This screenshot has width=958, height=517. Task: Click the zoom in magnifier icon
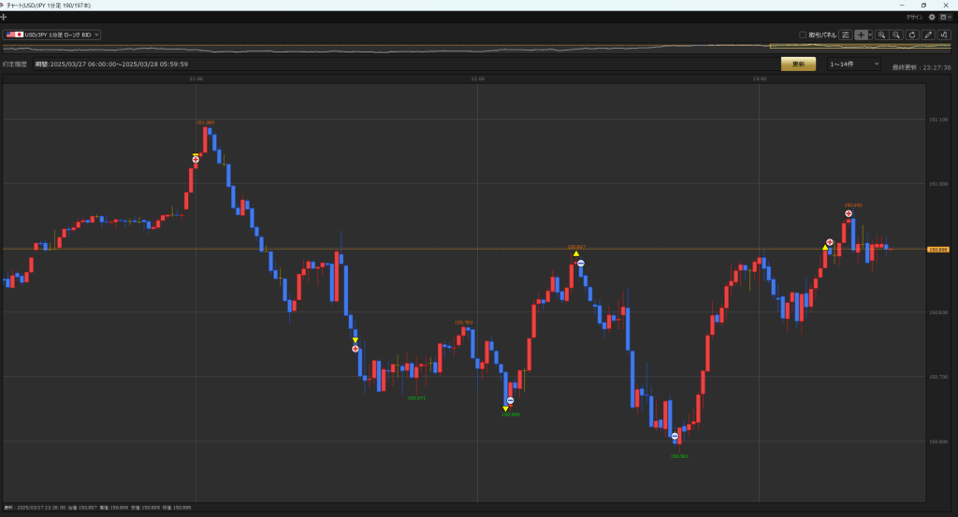click(882, 35)
